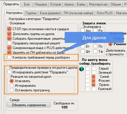The width and height of the screenshot is (127, 114).
Task: Open the Группы sub-tab
Action: tap(31, 13)
